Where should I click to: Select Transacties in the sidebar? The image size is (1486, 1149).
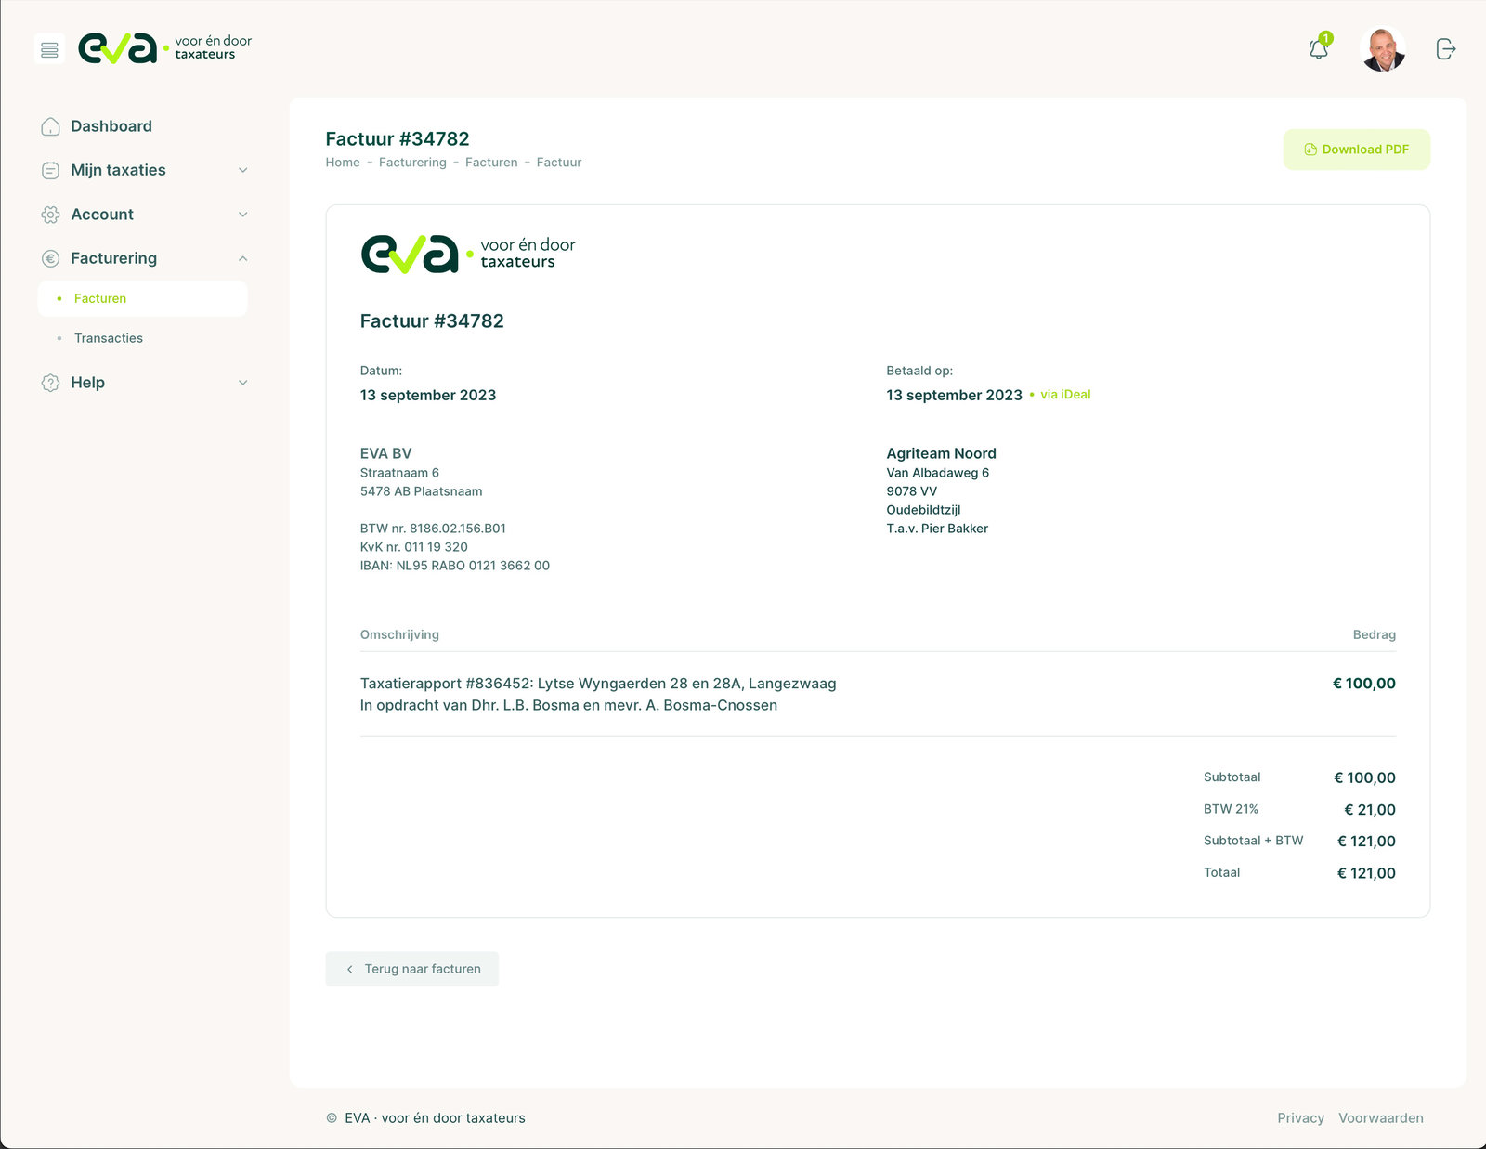point(109,338)
